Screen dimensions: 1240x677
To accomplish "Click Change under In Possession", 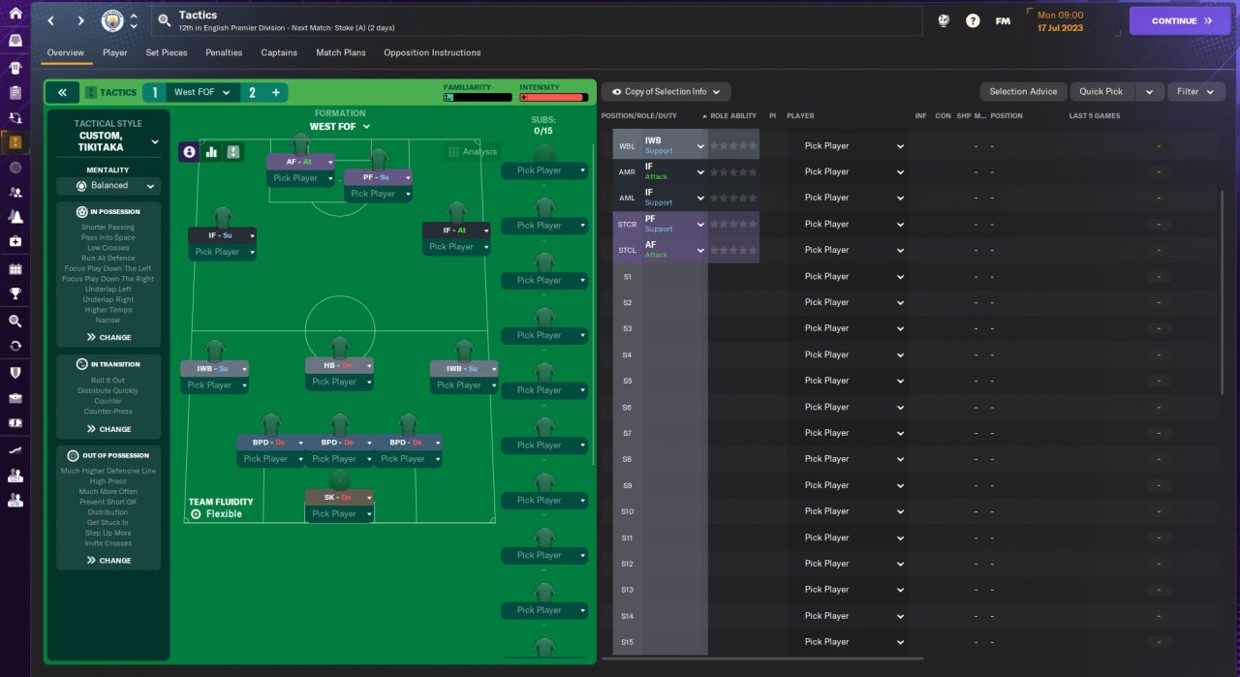I will 108,338.
